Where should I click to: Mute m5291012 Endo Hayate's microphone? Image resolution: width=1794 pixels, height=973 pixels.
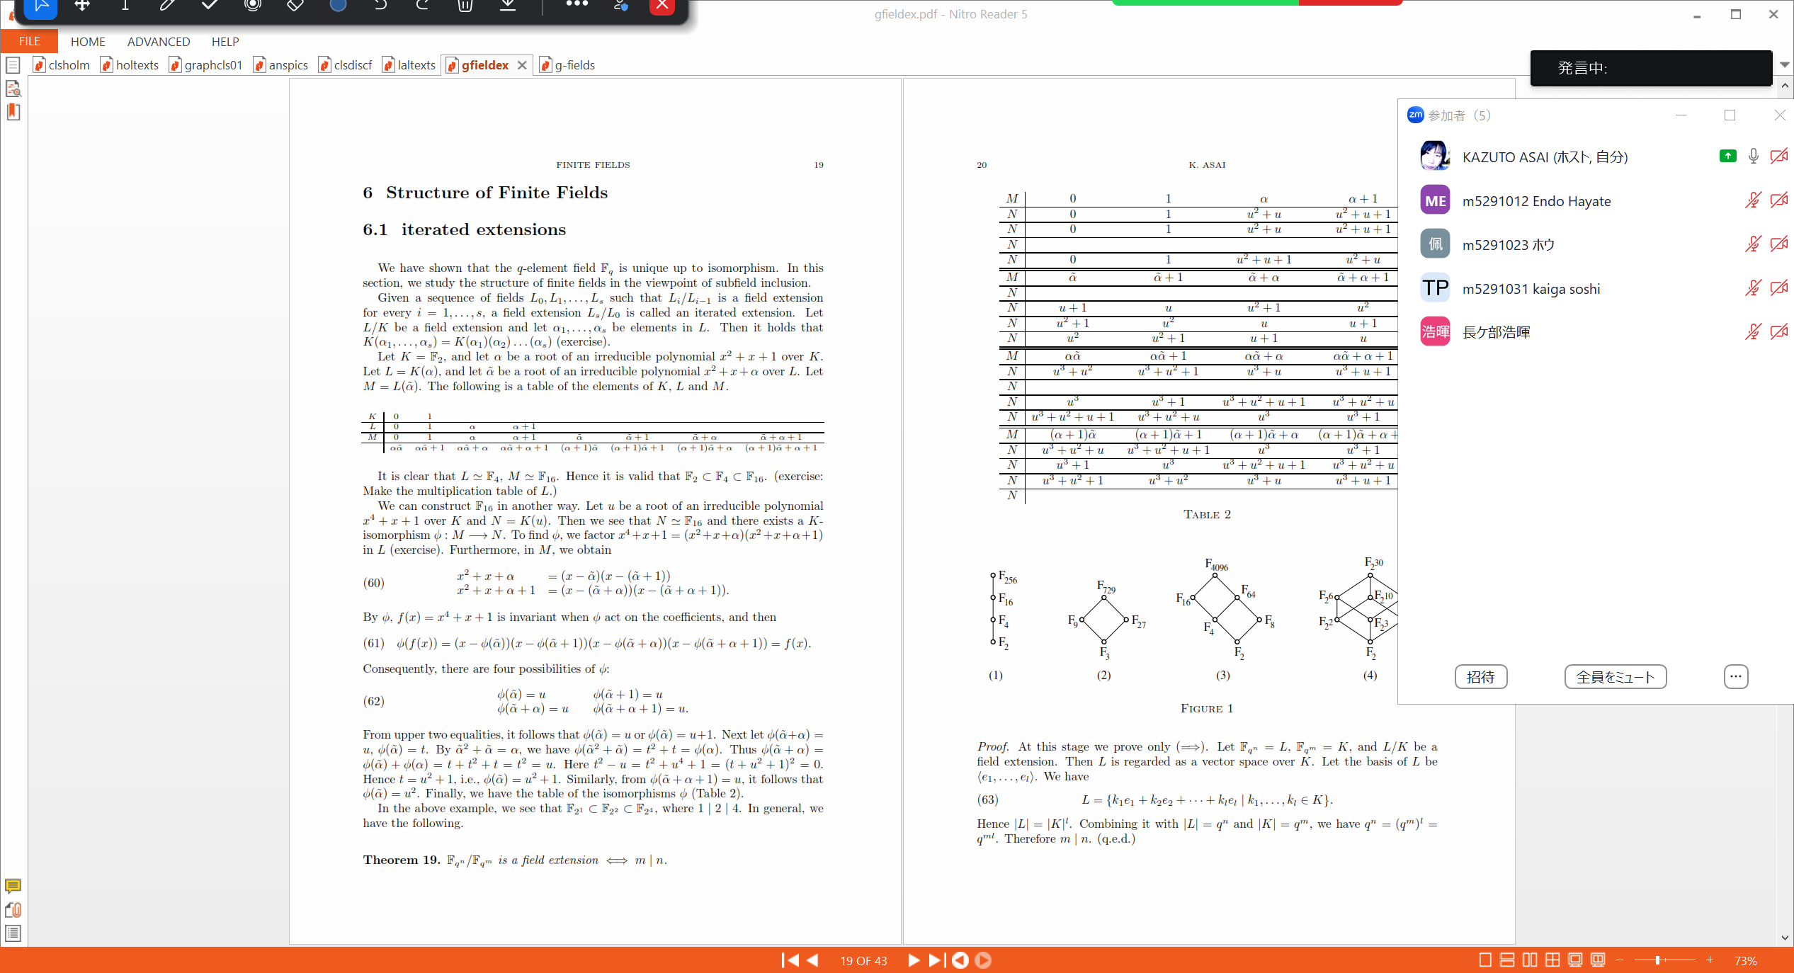tap(1754, 200)
